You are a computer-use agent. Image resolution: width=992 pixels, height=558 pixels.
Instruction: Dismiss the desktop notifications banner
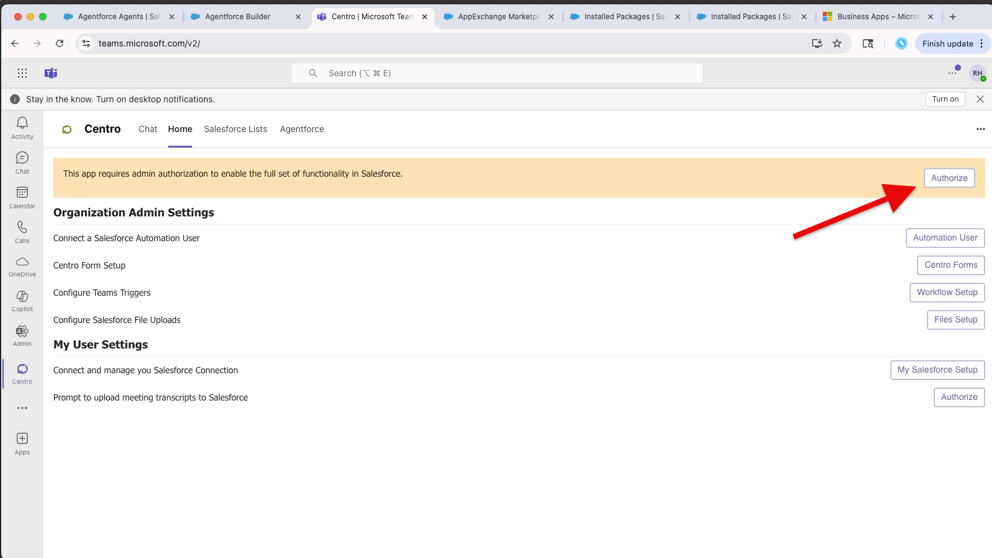[980, 99]
